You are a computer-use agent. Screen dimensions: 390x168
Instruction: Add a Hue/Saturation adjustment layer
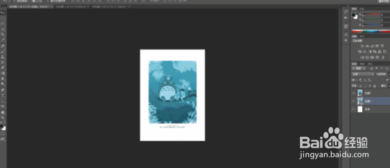pyautogui.click(x=360, y=52)
